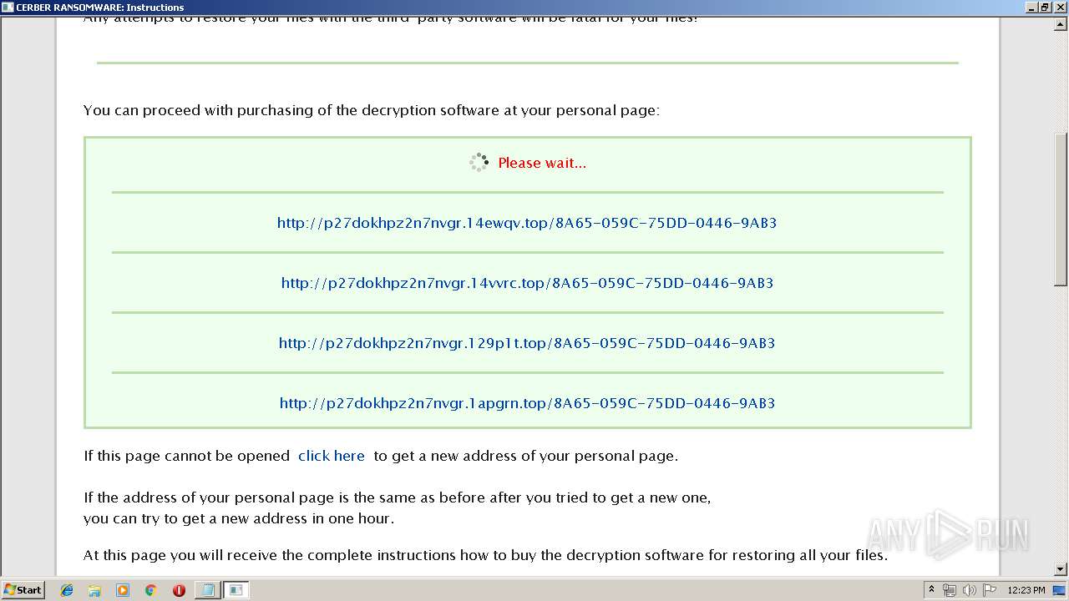Close the CERBER RANSOMWARE Instructions window

tap(1059, 7)
